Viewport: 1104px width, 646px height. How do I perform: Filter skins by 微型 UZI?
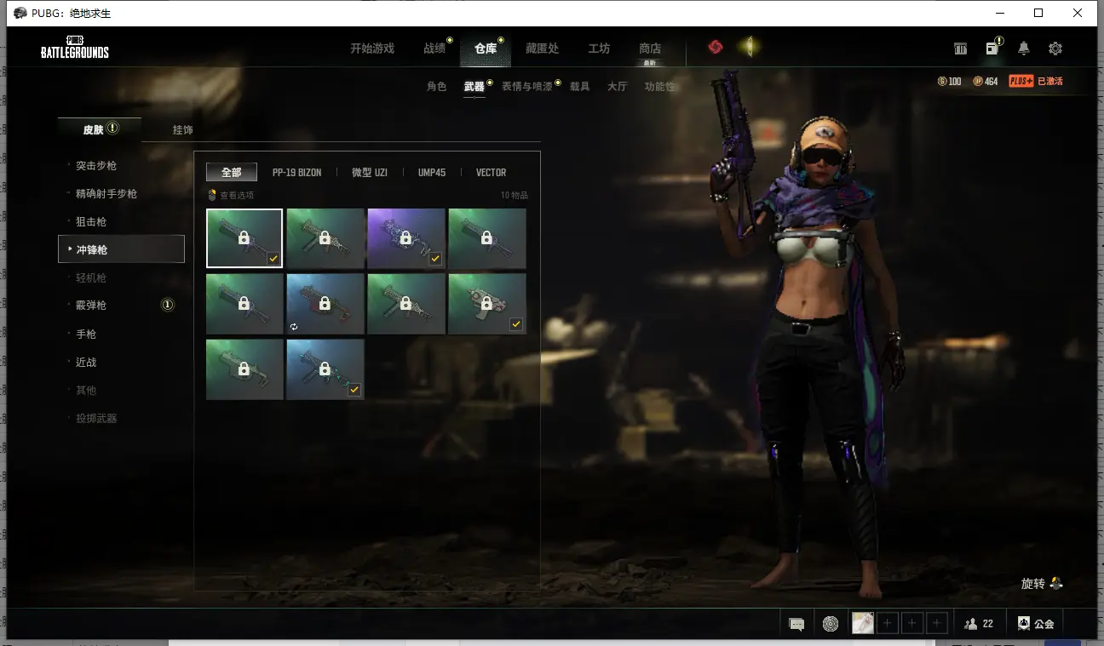coord(370,173)
